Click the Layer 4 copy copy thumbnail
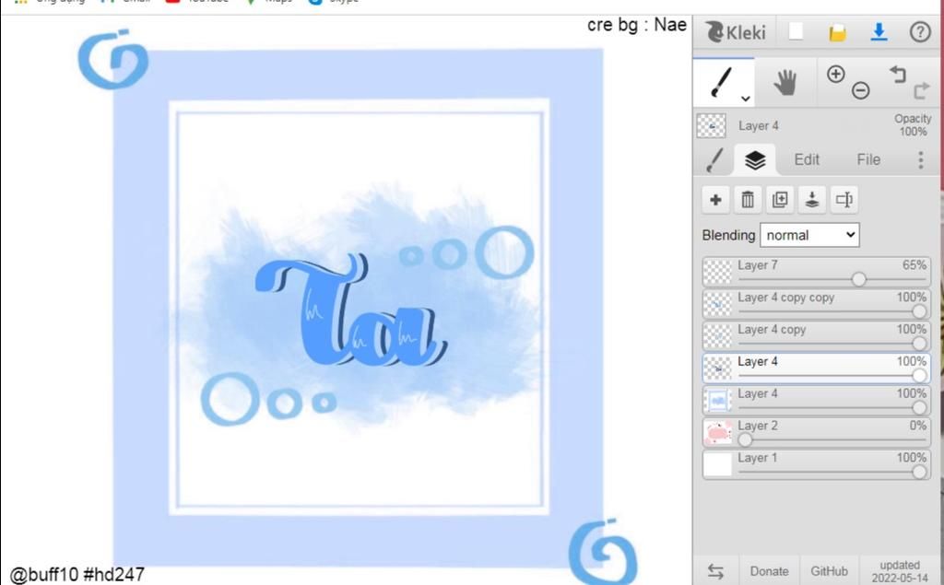The width and height of the screenshot is (944, 585). pyautogui.click(x=717, y=304)
